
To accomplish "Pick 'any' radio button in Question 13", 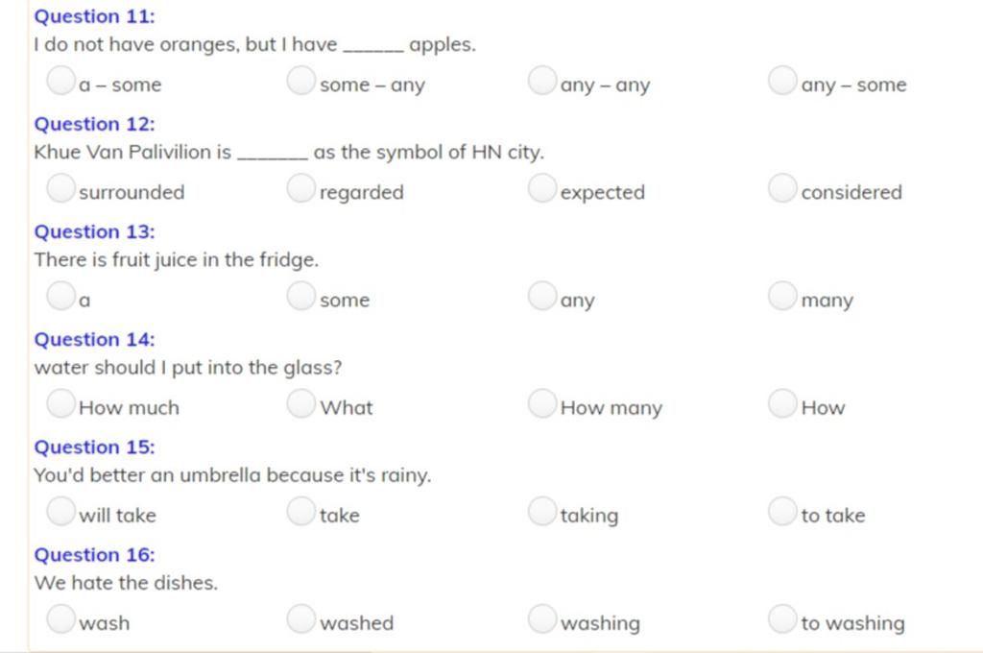I will [x=542, y=296].
